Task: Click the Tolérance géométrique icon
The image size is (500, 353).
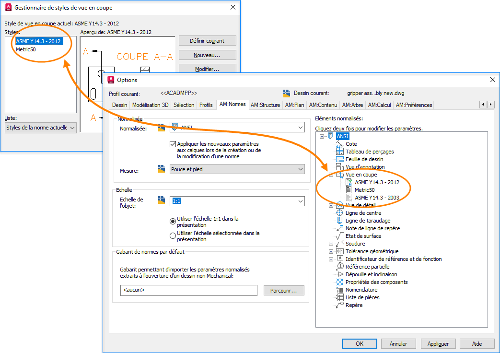Action: coord(340,251)
